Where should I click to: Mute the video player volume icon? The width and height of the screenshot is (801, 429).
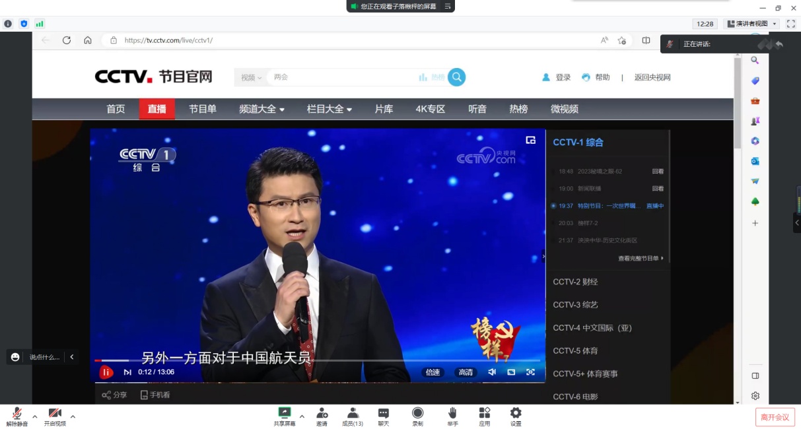[x=492, y=372]
